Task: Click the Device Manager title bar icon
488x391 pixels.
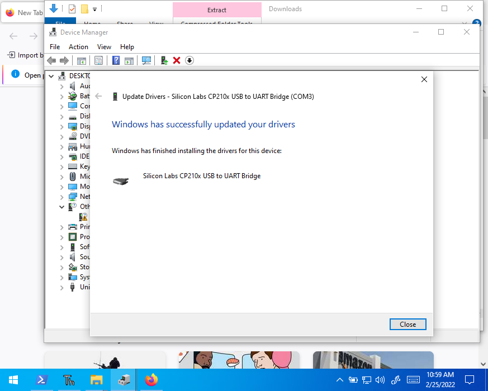Action: [x=53, y=32]
